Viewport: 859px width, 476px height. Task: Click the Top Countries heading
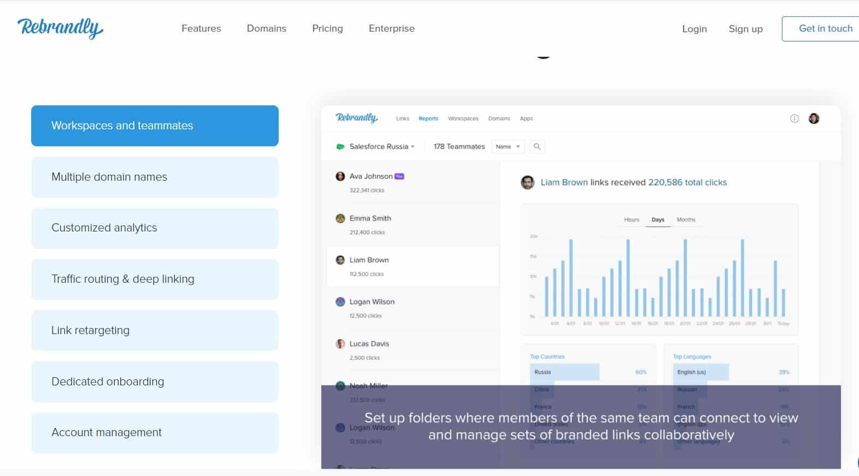(x=547, y=356)
